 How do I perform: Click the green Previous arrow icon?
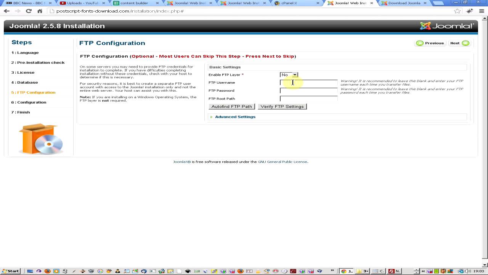click(x=420, y=43)
